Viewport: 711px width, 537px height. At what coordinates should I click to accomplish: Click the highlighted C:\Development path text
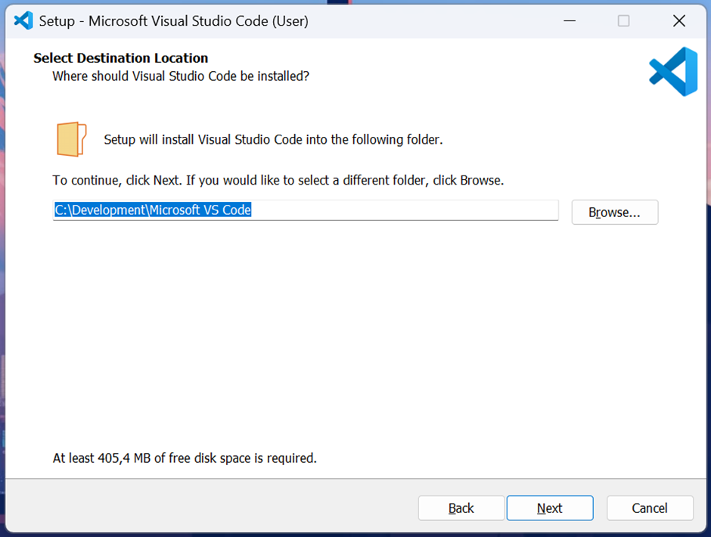pyautogui.click(x=153, y=210)
